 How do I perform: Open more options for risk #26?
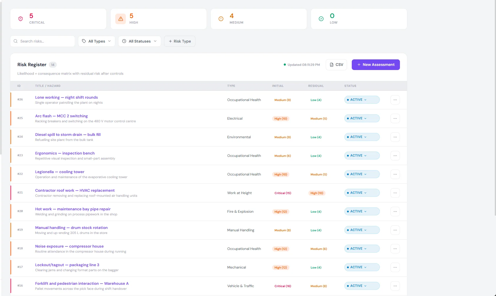(395, 100)
